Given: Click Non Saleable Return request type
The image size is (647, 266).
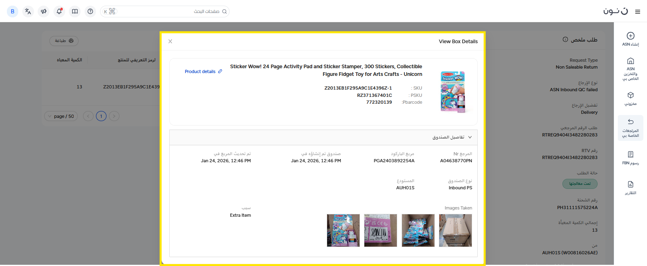Looking at the screenshot, I should 577,67.
